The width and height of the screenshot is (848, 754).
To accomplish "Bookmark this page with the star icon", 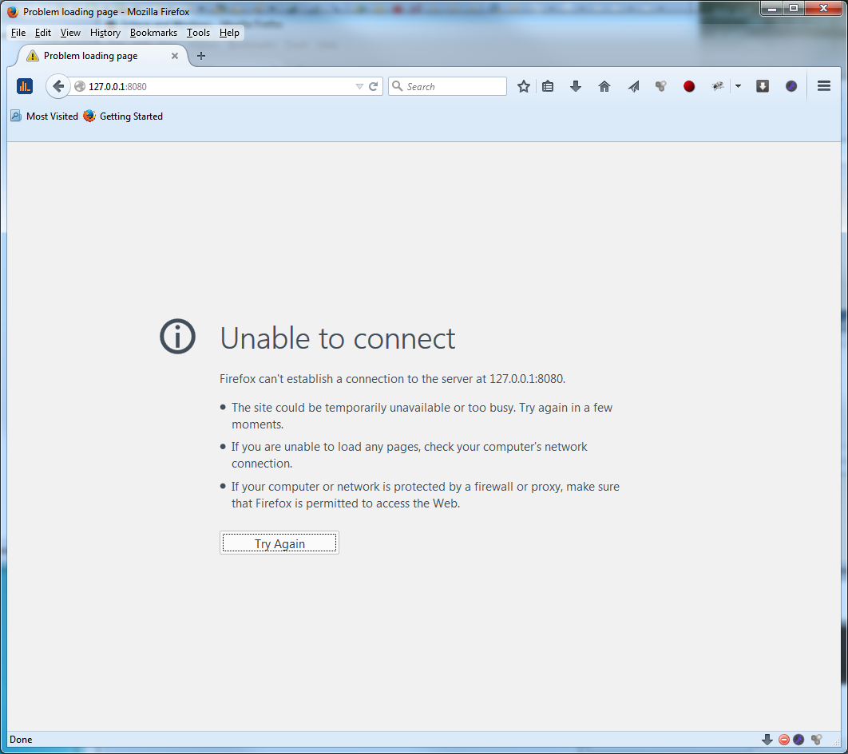I will (x=524, y=86).
